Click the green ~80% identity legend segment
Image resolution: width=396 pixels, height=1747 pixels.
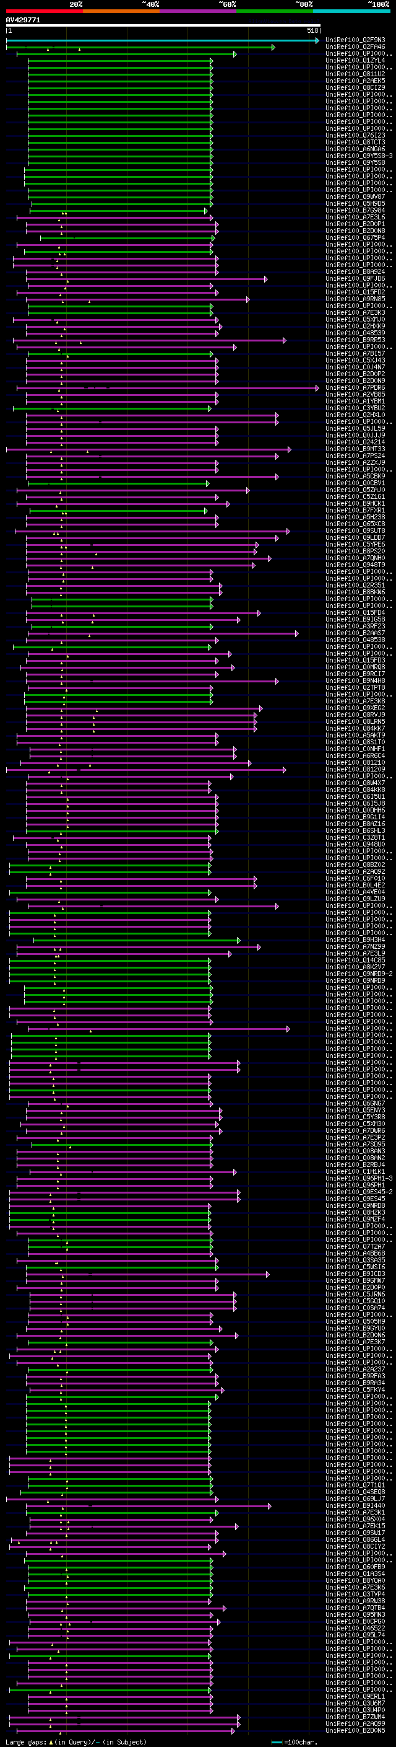tap(275, 11)
